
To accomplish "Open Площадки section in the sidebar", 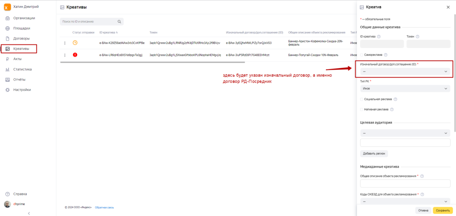I will tap(22, 29).
